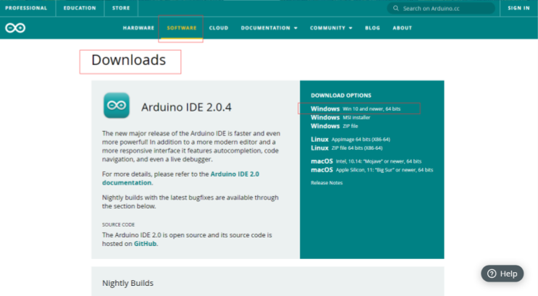Click the SOURCE CODE label
The height and width of the screenshot is (296, 538).
[118, 224]
